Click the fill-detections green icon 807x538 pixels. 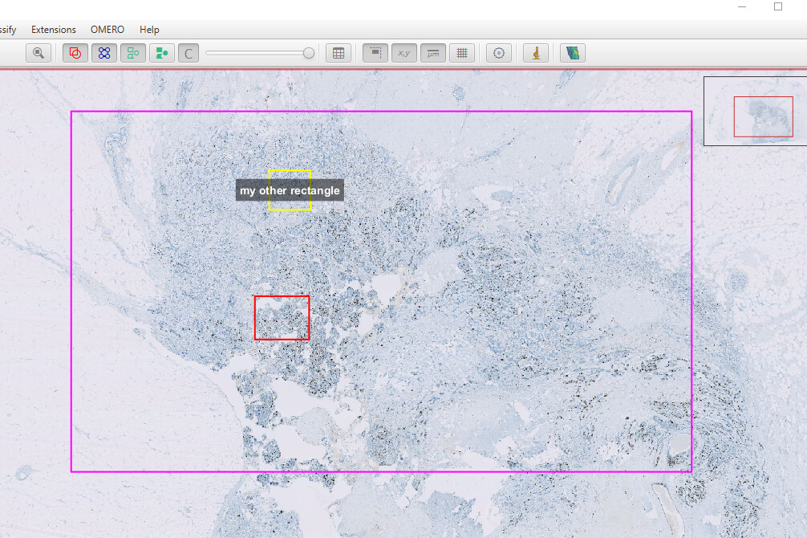(x=162, y=52)
